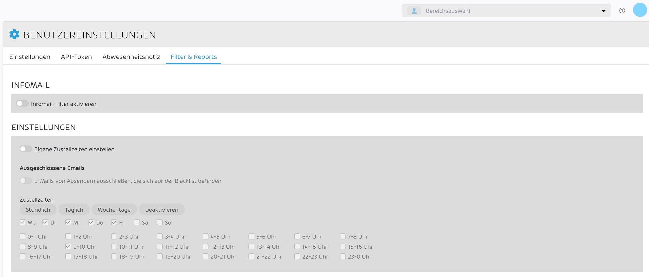This screenshot has height=277, width=649.
Task: Click the blue settings gear icon
Action: click(14, 34)
